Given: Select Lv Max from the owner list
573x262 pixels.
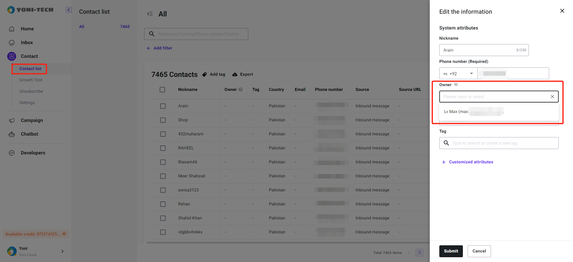Looking at the screenshot, I should click(x=499, y=112).
